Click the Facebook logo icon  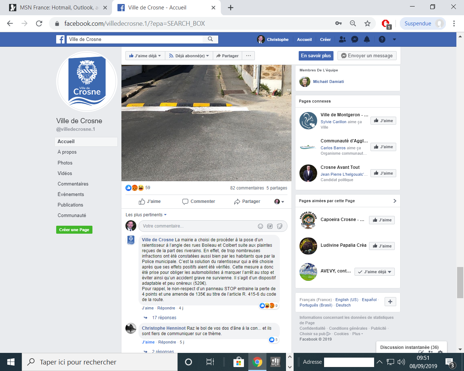coord(60,39)
